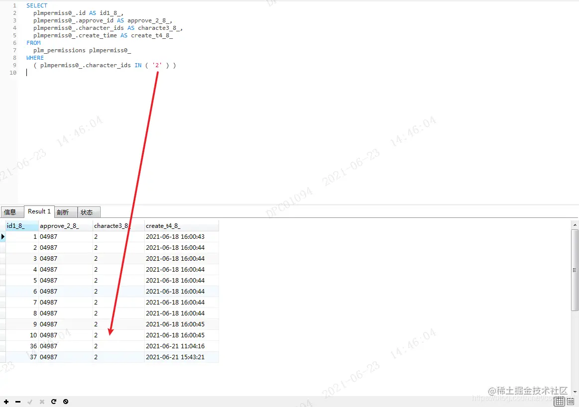This screenshot has height=407, width=579.
Task: Select row header of row with id 4
Action: pyautogui.click(x=2, y=269)
